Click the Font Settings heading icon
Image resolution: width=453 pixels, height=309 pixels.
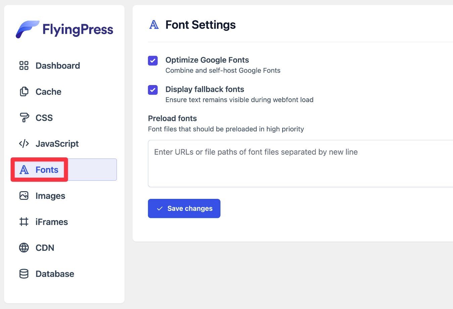[154, 25]
